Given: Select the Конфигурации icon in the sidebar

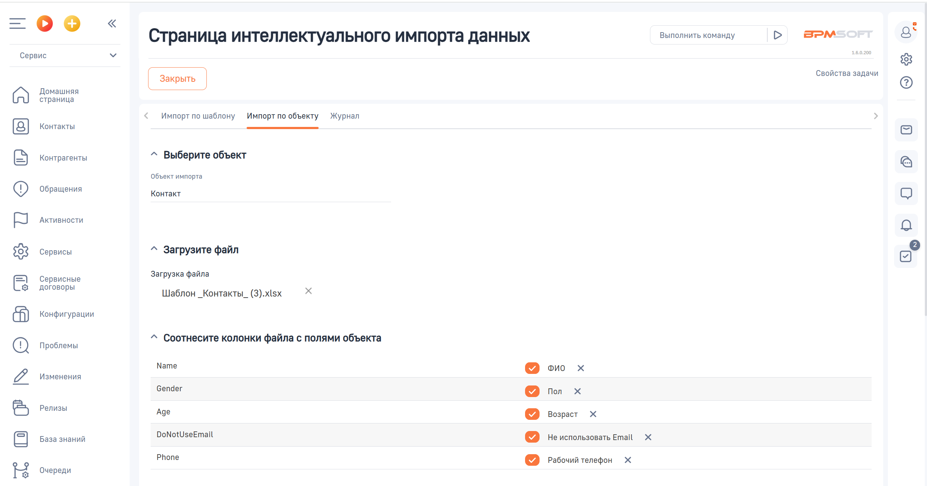Looking at the screenshot, I should [20, 314].
